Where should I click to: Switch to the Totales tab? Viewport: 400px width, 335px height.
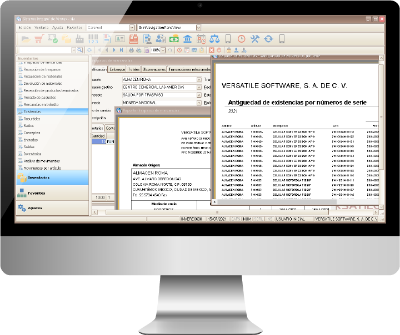[134, 69]
